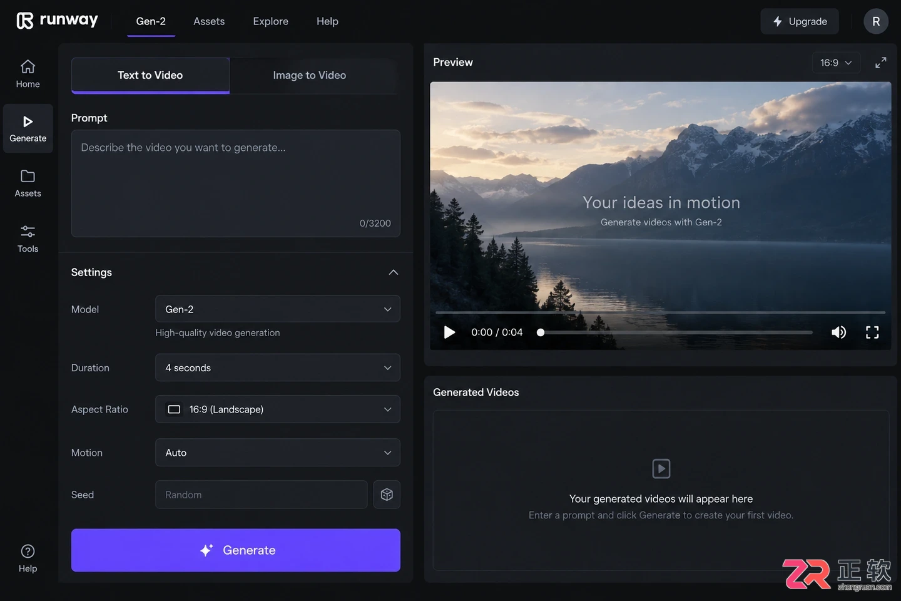Click the Seed input field

point(261,495)
